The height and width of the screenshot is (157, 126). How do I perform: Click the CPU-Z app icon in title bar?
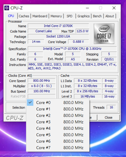click(x=7, y=8)
